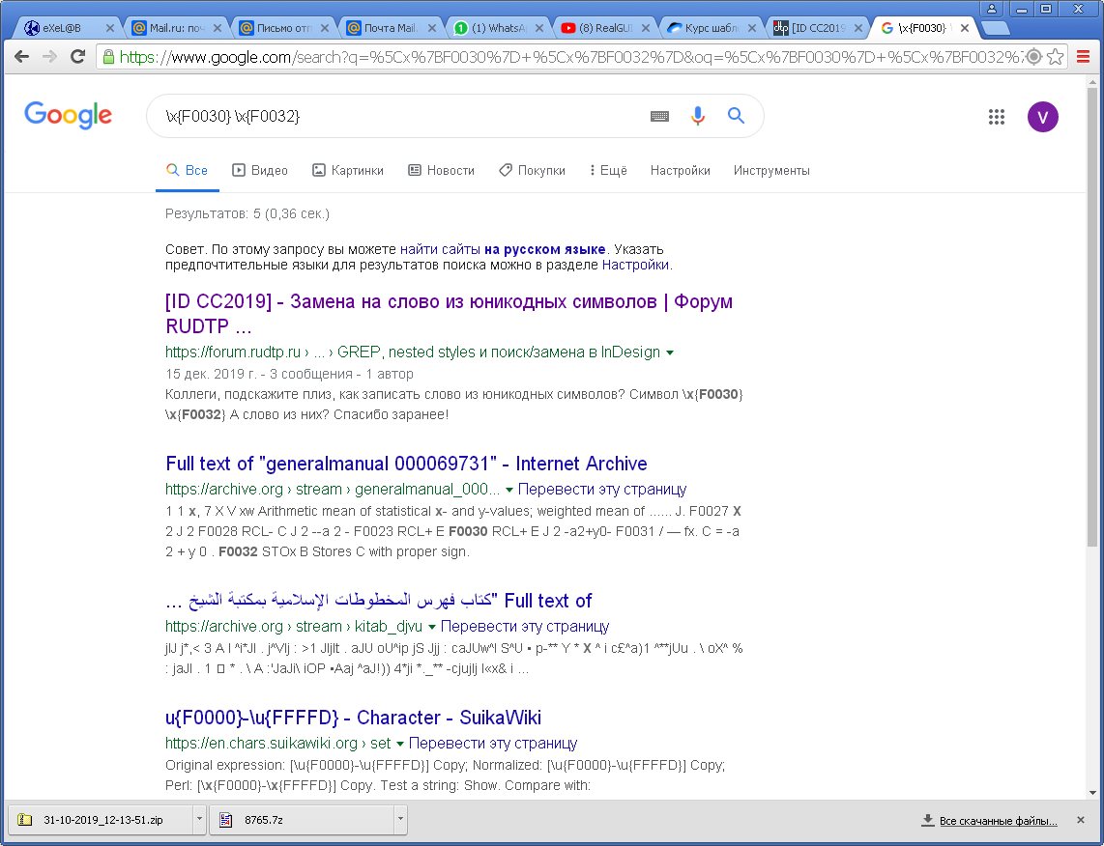Open the profile avatar menu
The height and width of the screenshot is (846, 1104).
pyautogui.click(x=1042, y=117)
